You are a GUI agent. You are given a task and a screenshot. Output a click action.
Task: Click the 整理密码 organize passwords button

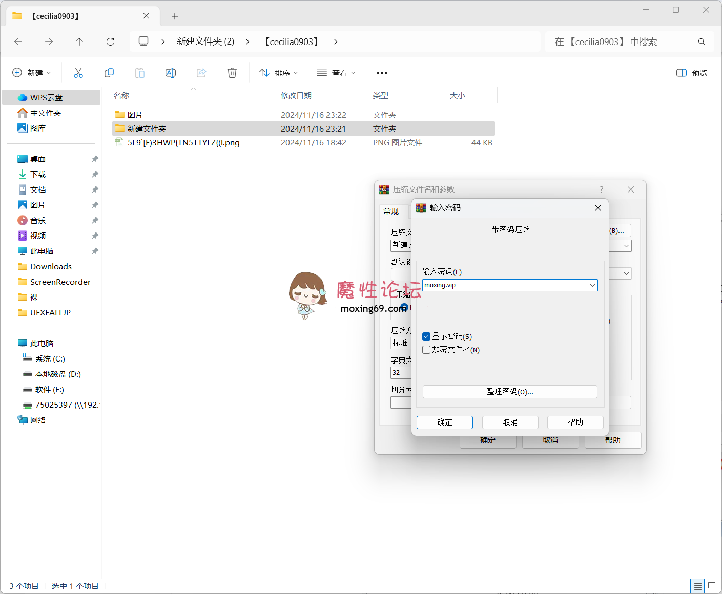coord(509,391)
